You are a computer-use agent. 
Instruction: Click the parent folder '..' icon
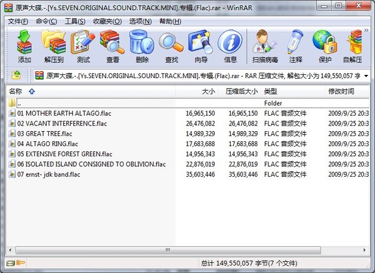(12, 103)
